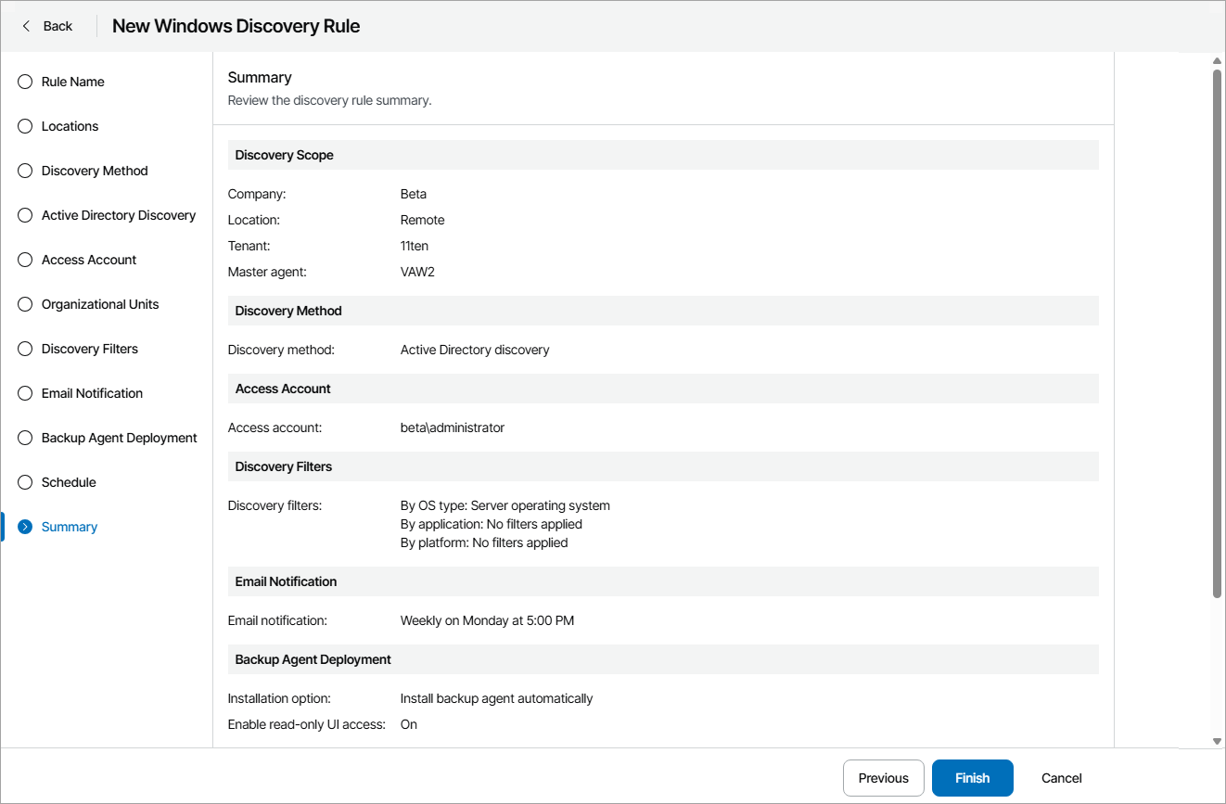Open the Email Notification step
The image size is (1226, 804).
91,393
